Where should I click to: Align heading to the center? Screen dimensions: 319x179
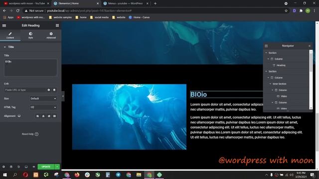(x=43, y=116)
